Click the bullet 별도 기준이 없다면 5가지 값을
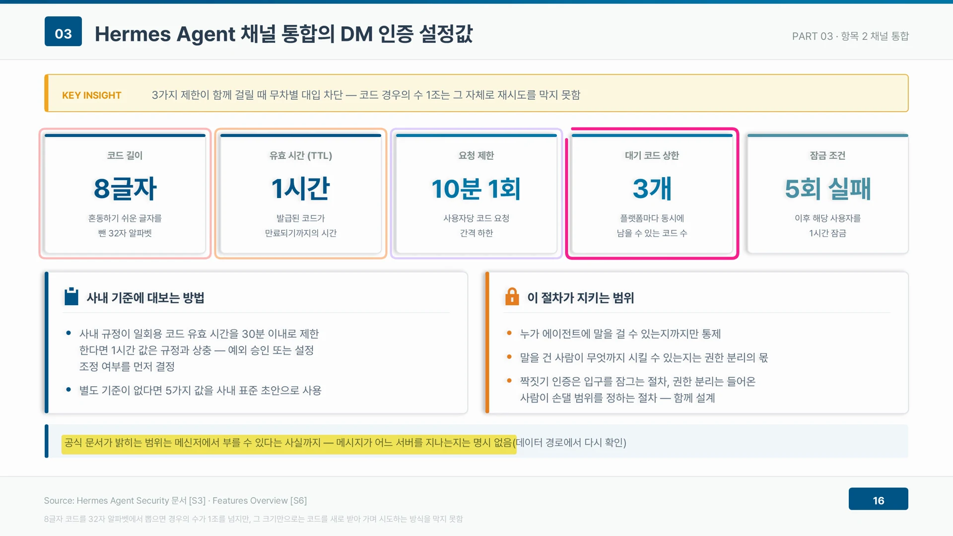Viewport: 953px width, 536px height. pos(201,391)
